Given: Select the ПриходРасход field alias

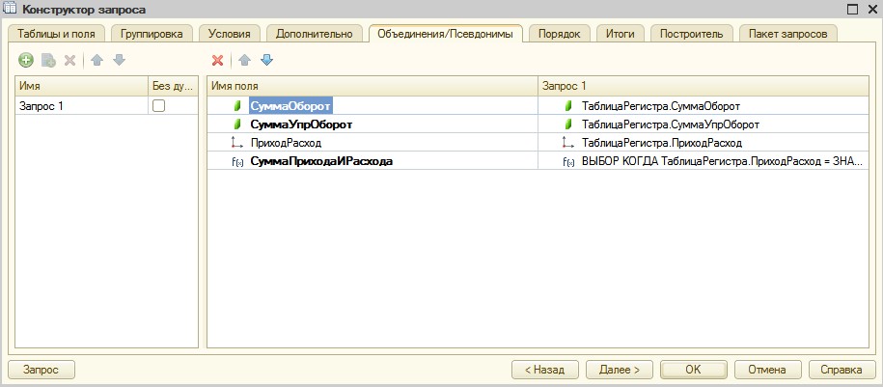Looking at the screenshot, I should click(286, 143).
